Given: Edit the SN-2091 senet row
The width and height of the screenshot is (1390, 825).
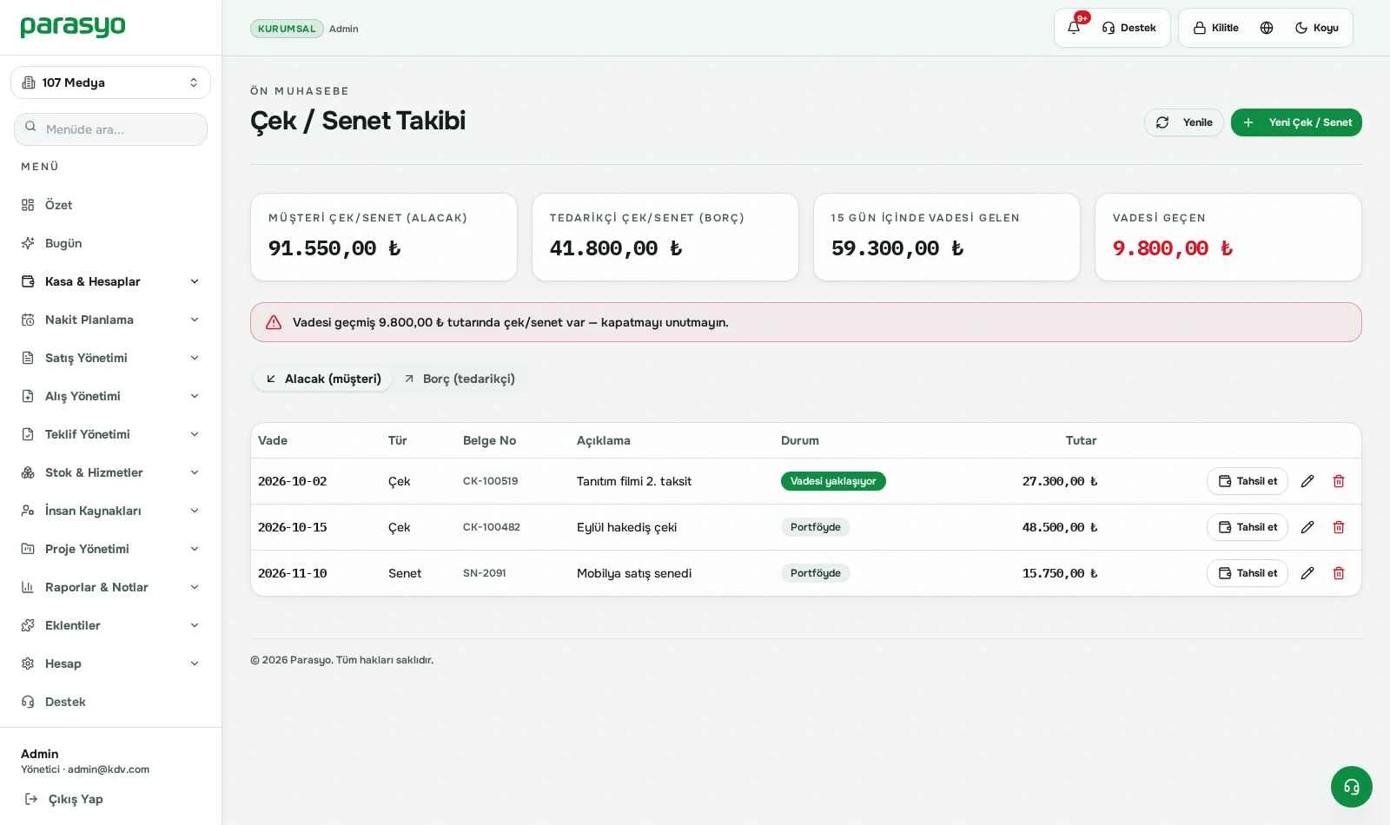Looking at the screenshot, I should pos(1307,573).
